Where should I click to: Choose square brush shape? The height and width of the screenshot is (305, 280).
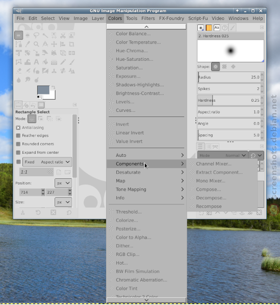point(224,67)
